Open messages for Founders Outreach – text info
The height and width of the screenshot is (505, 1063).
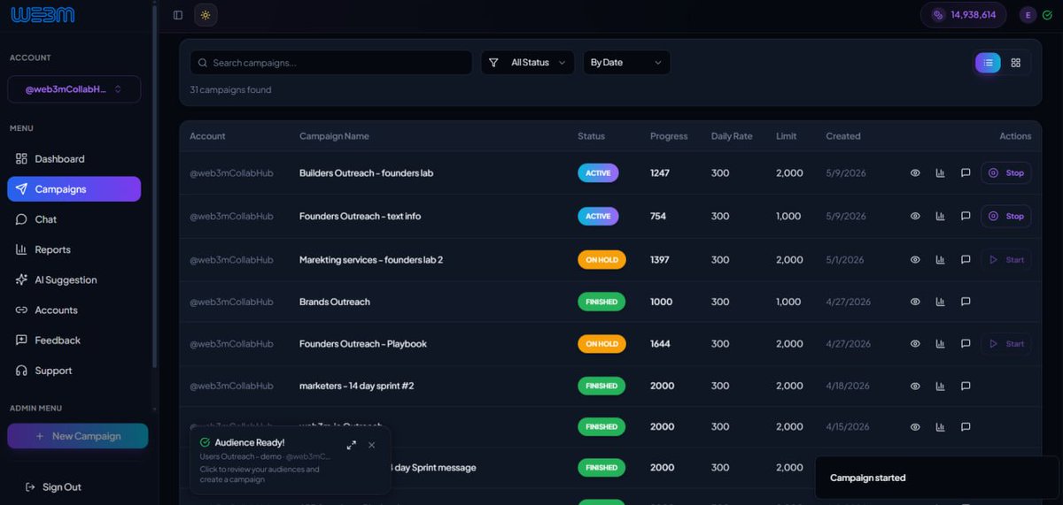[966, 216]
